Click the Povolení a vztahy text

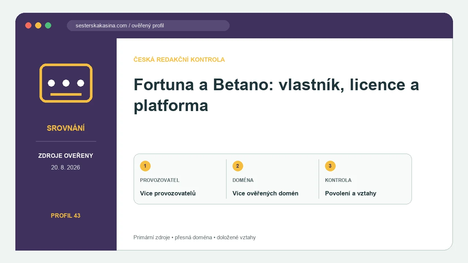(351, 193)
